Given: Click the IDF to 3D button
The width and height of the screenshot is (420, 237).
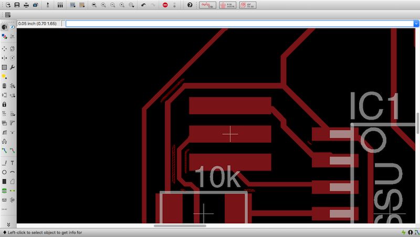Looking at the screenshot, I should (x=248, y=5).
